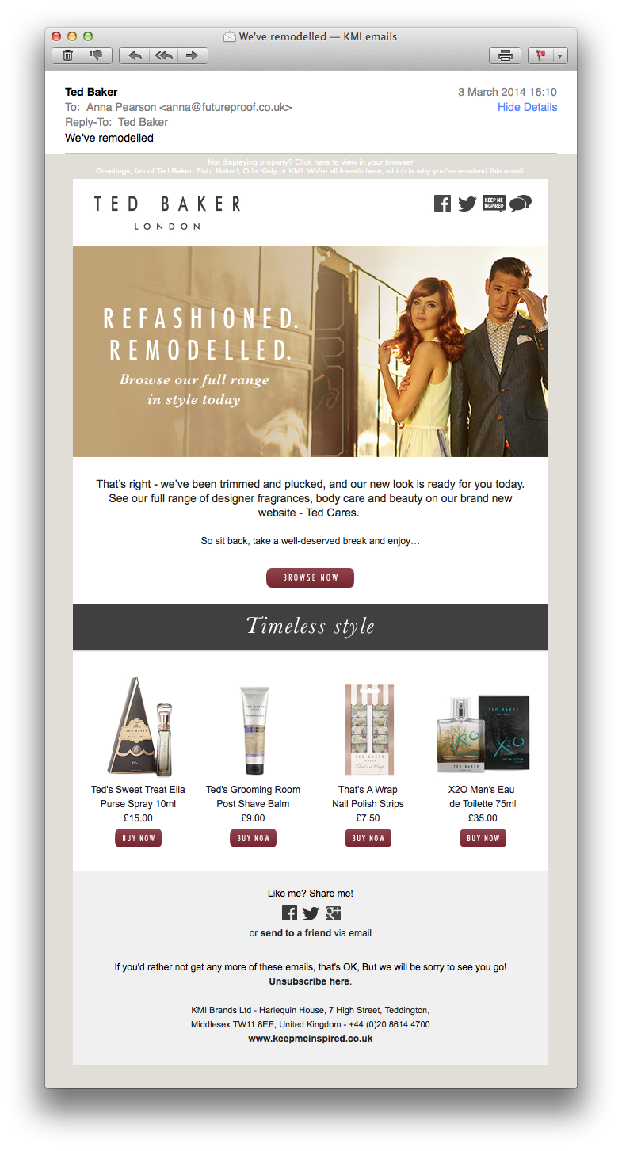Delete the message with the trash icon
Image resolution: width=622 pixels, height=1151 pixels.
coord(67,55)
